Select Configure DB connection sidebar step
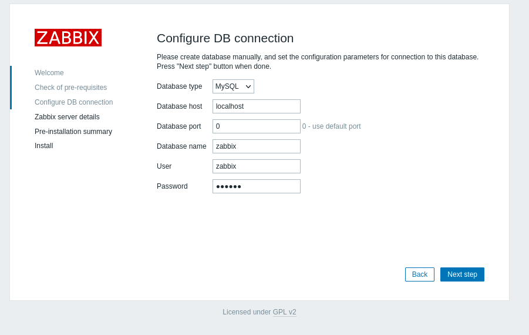Image resolution: width=529 pixels, height=335 pixels. [x=73, y=102]
